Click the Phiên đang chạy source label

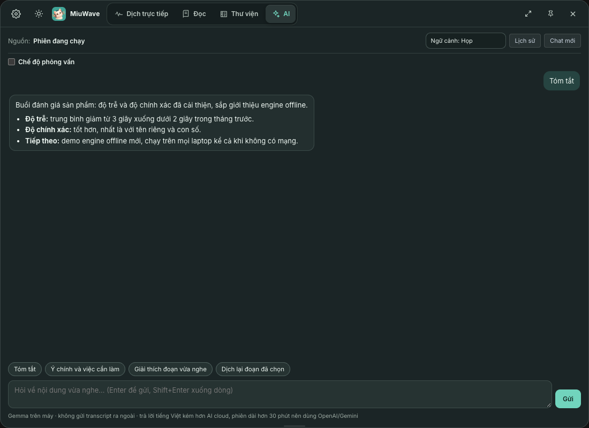coord(59,41)
